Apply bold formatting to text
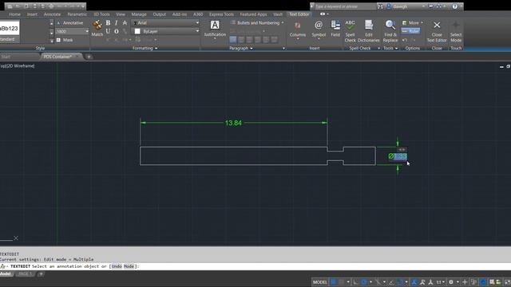 click(108, 23)
